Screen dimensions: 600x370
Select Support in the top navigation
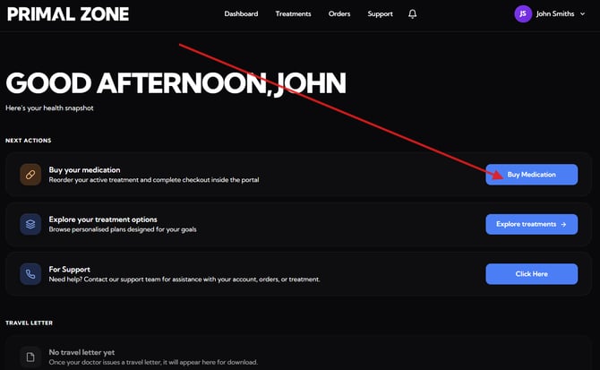[x=380, y=14]
